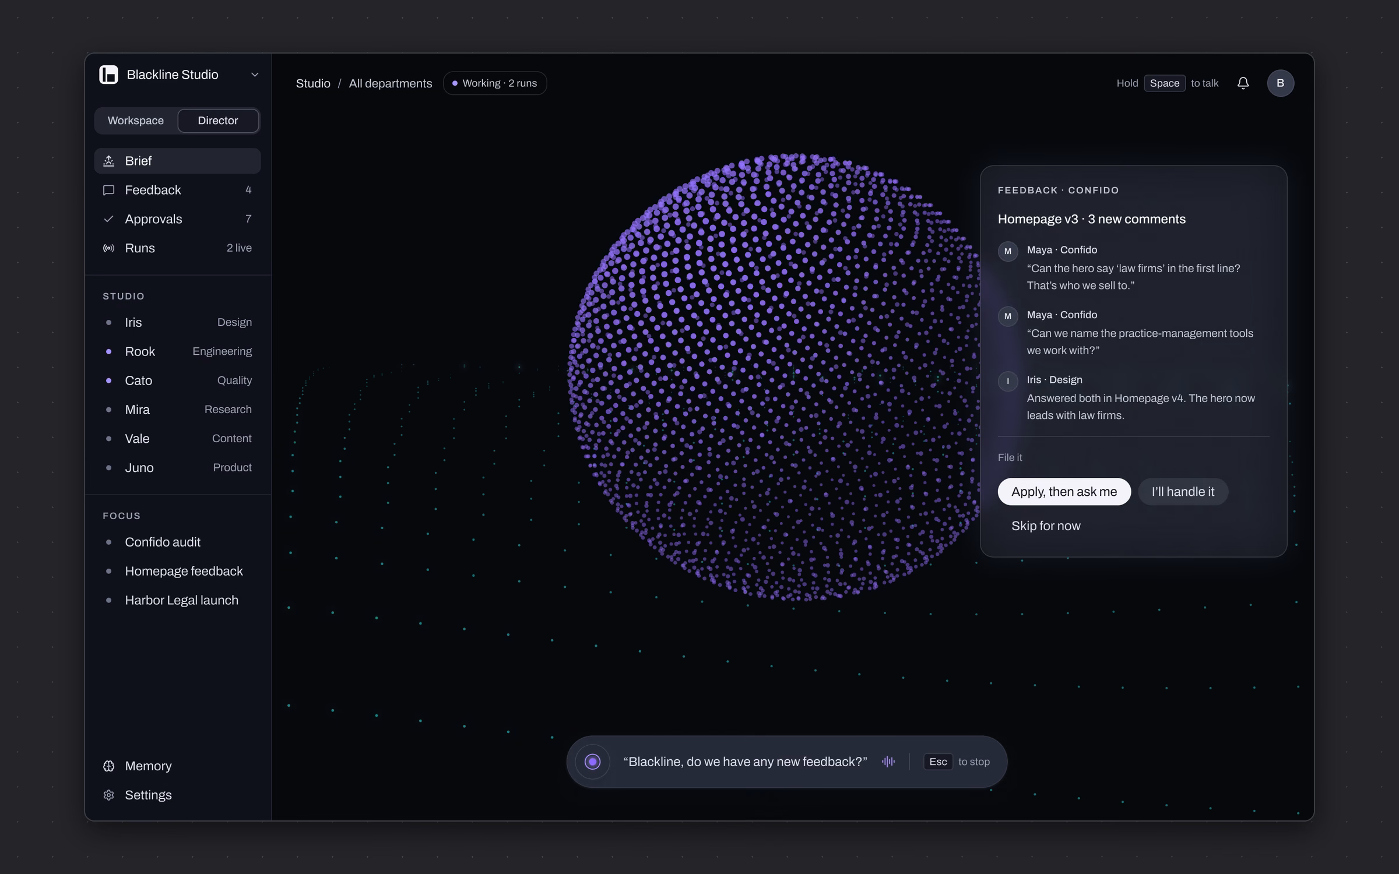Open the Working · 2 runs status pill
The width and height of the screenshot is (1399, 874).
point(495,83)
